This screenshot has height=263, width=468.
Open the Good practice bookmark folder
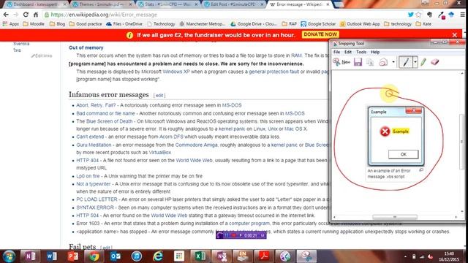pyautogui.click(x=86, y=24)
